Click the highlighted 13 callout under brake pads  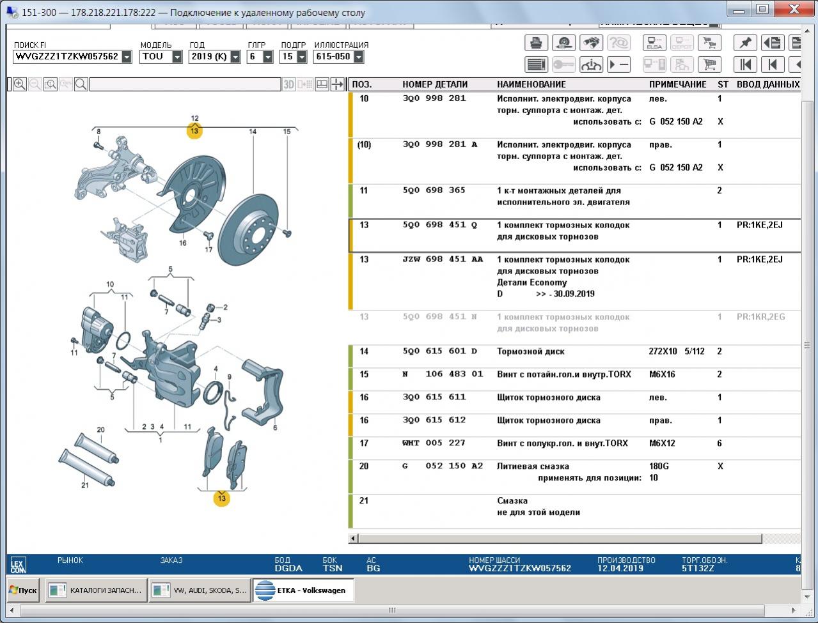click(x=221, y=498)
